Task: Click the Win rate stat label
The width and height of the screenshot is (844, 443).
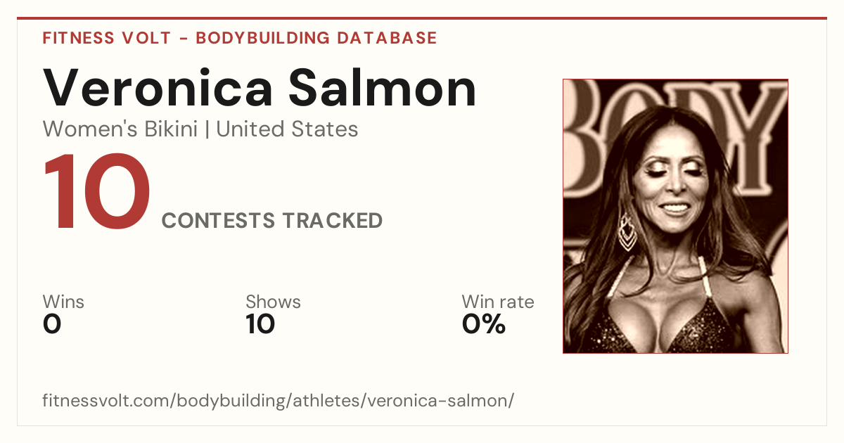Action: coord(497,302)
